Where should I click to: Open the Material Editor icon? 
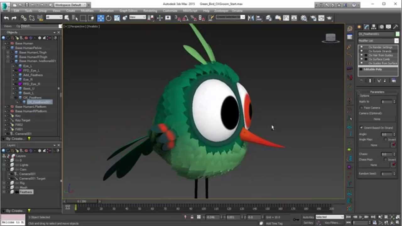(x=304, y=18)
